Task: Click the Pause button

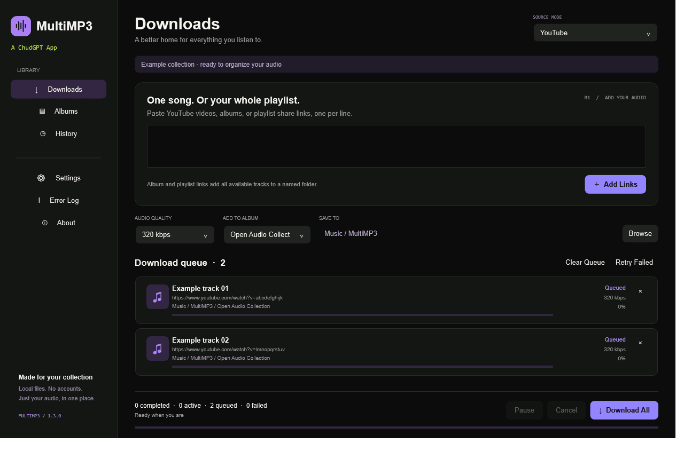Action: tap(524, 410)
